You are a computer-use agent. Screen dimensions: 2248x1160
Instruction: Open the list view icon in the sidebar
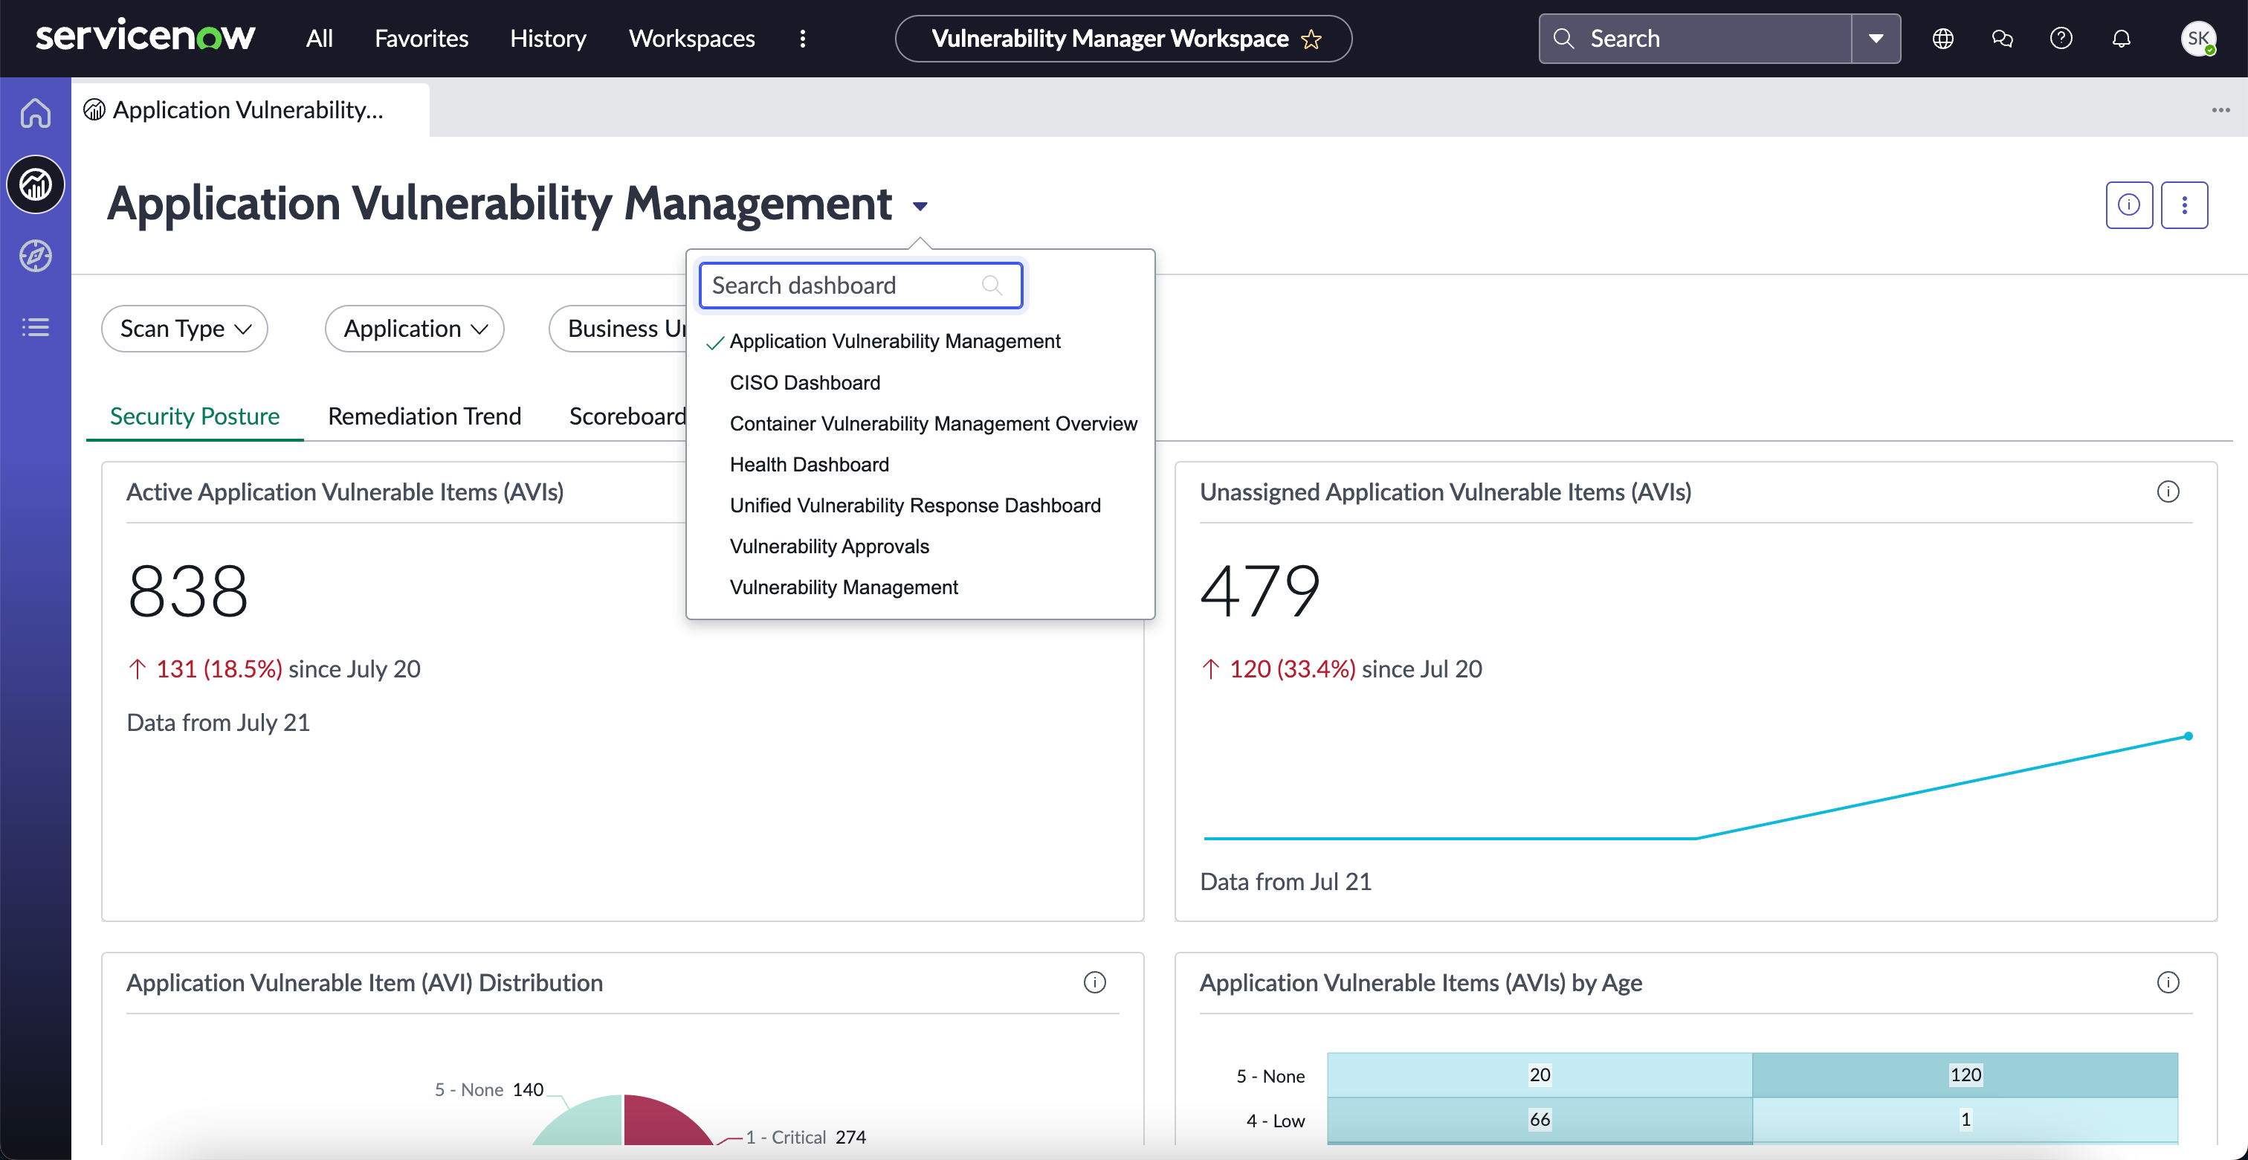tap(36, 327)
